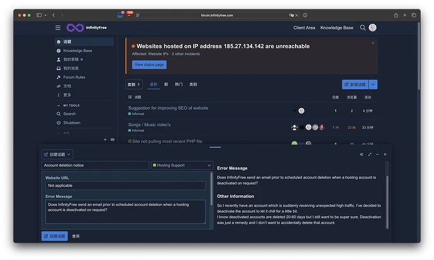Open topic Suggestion for improving SEO of website
This screenshot has width=434, height=260.
(x=168, y=108)
